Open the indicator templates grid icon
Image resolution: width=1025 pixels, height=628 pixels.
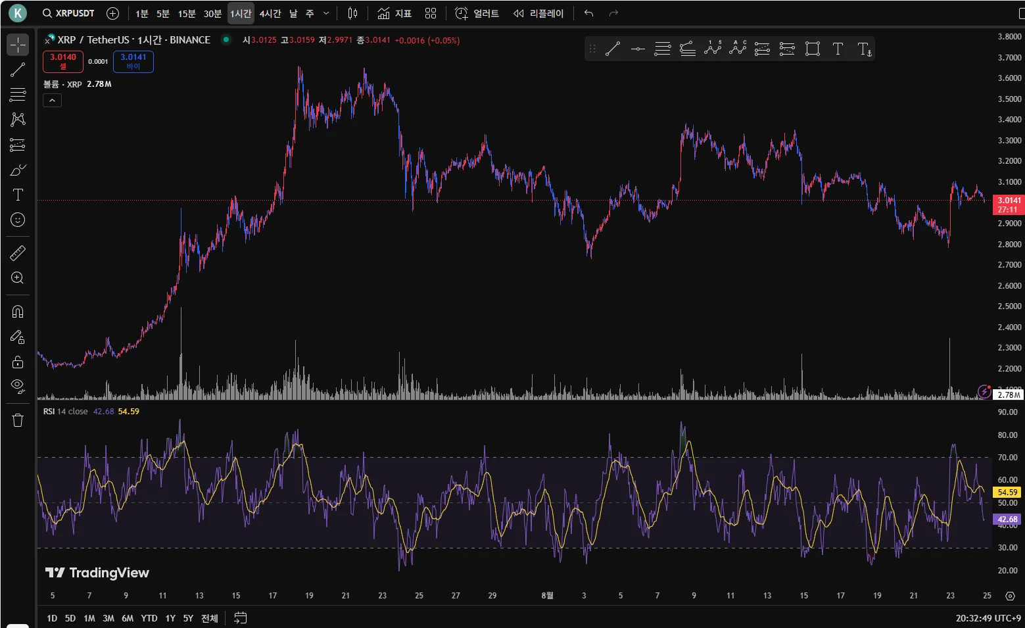click(x=431, y=13)
